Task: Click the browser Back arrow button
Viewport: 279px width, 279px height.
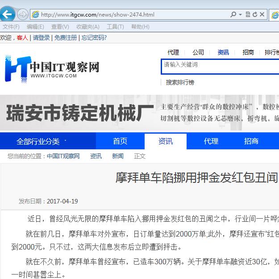Action: tap(7, 14)
